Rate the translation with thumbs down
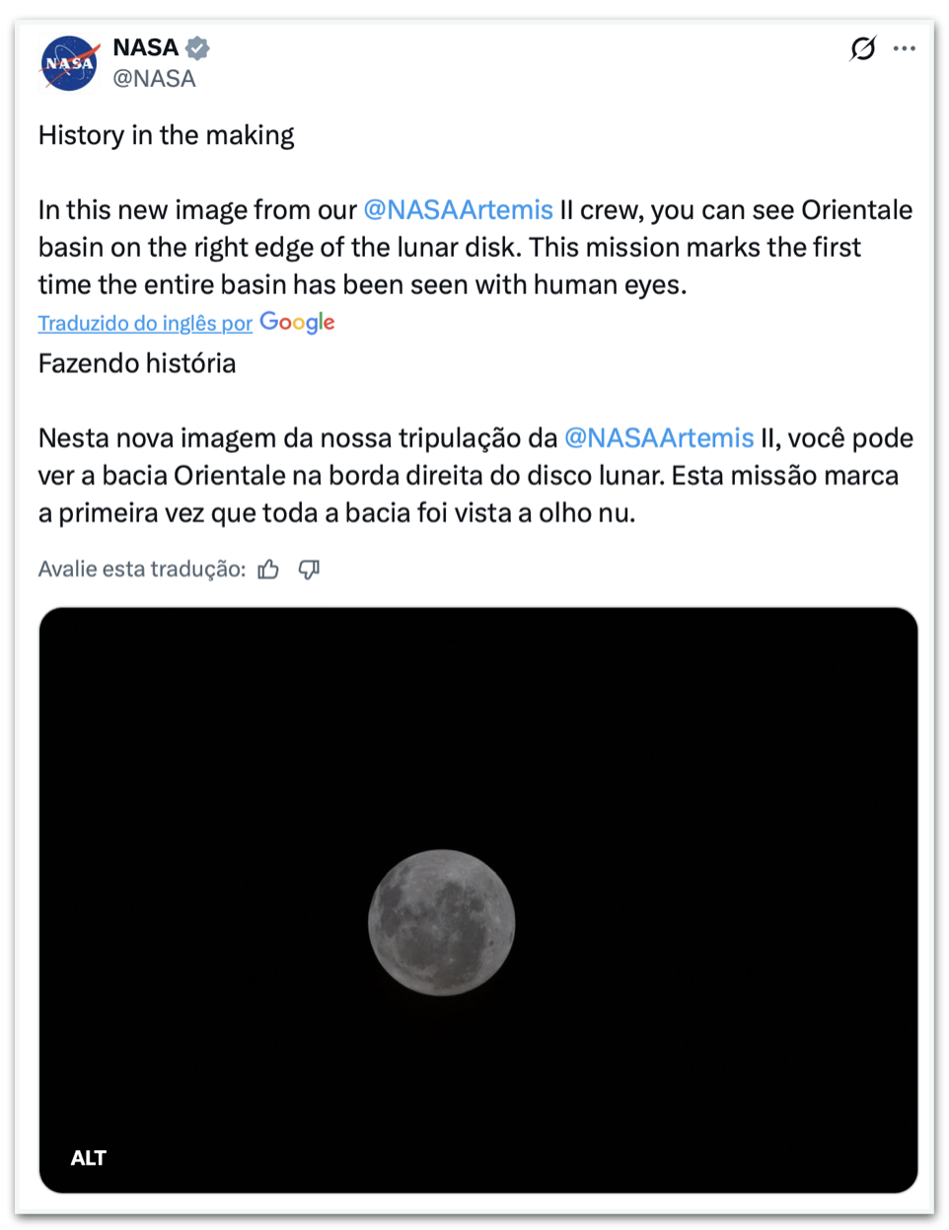 [x=309, y=570]
